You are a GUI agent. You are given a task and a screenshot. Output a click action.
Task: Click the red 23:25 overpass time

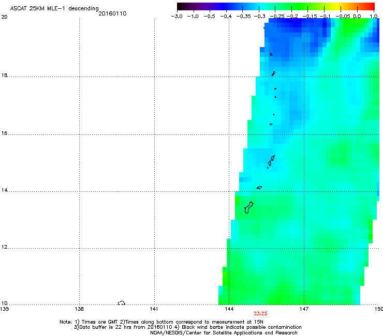click(260, 314)
